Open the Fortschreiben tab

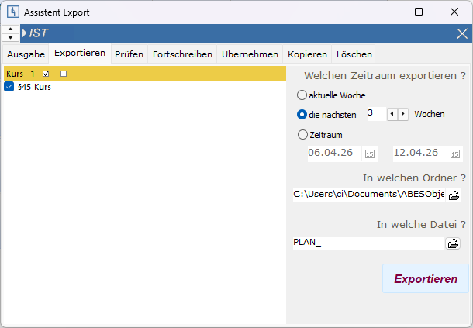182,54
